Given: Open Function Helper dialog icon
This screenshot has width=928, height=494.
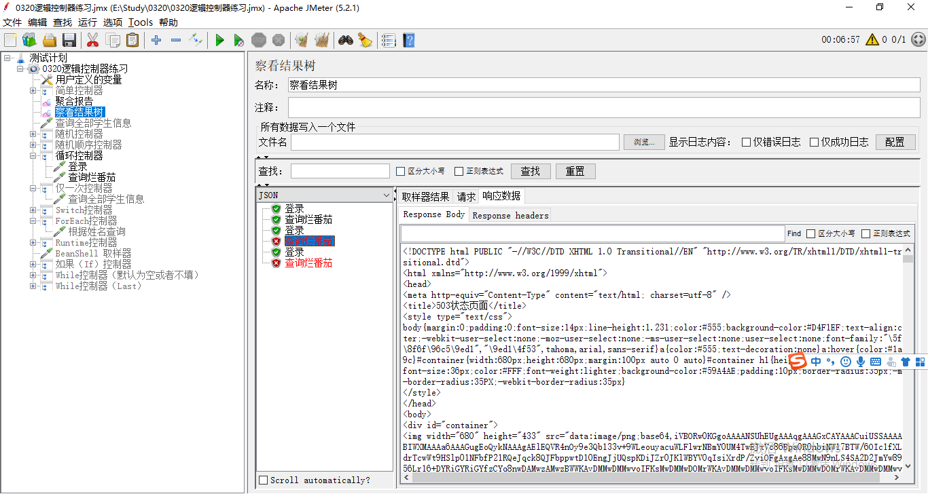Looking at the screenshot, I should pos(389,40).
